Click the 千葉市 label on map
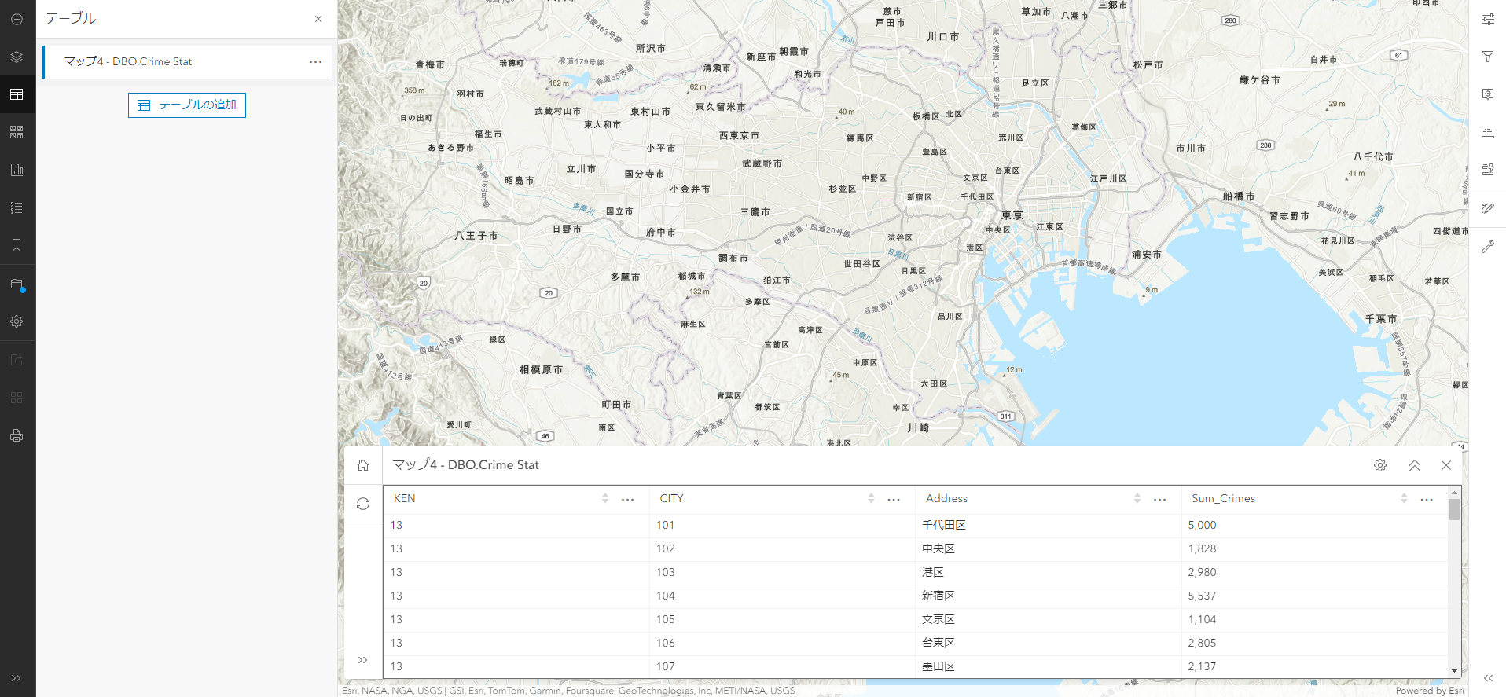1506x697 pixels. click(x=1381, y=319)
